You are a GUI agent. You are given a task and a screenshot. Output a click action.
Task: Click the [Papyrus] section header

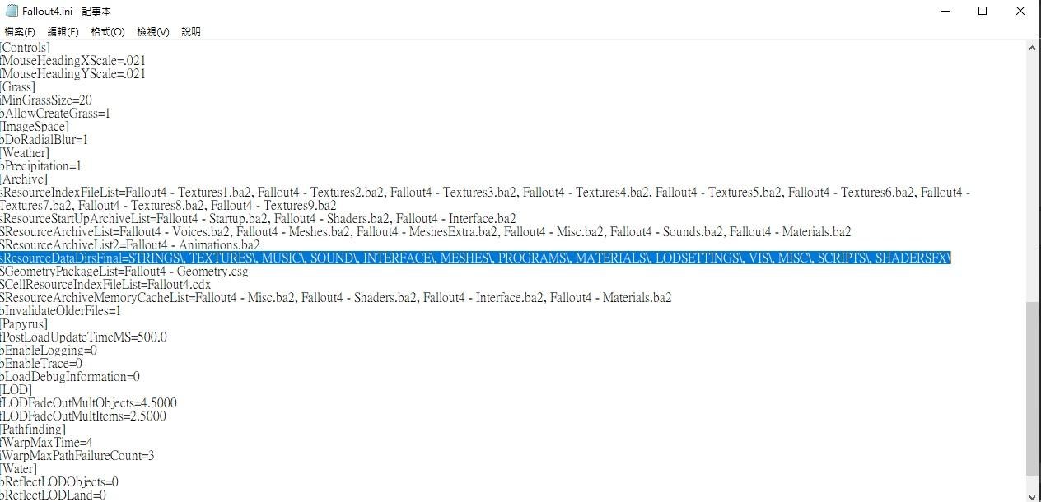(x=24, y=324)
